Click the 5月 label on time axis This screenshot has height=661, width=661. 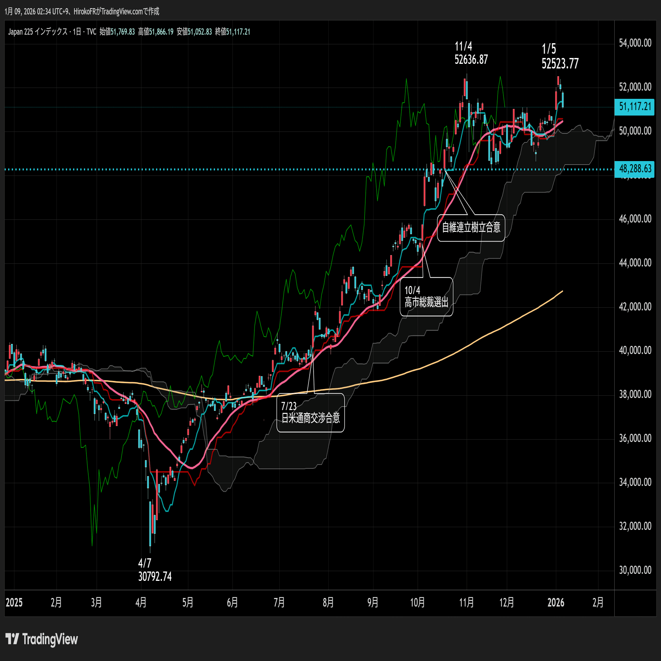click(188, 603)
